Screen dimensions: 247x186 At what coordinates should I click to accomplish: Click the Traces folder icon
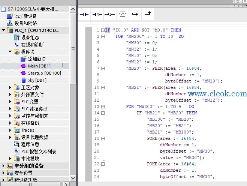point(16,130)
